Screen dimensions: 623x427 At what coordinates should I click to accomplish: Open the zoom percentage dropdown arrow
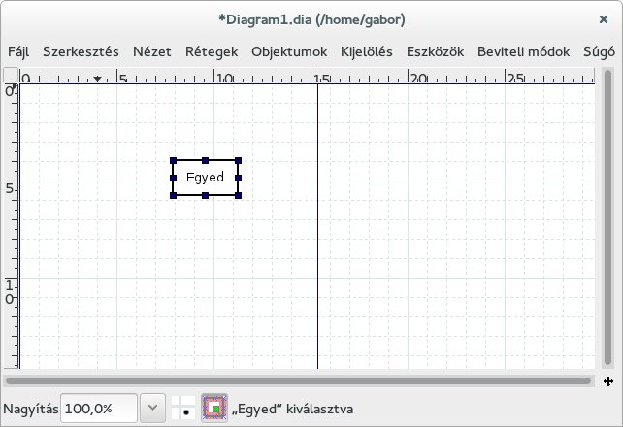tap(152, 409)
